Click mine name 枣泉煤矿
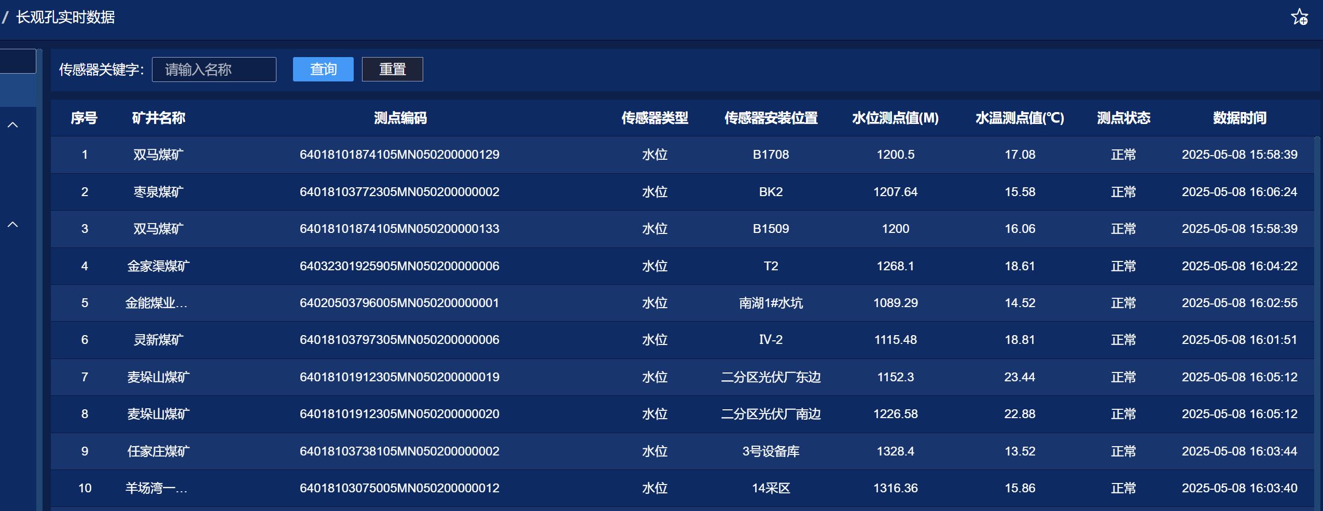 (159, 192)
